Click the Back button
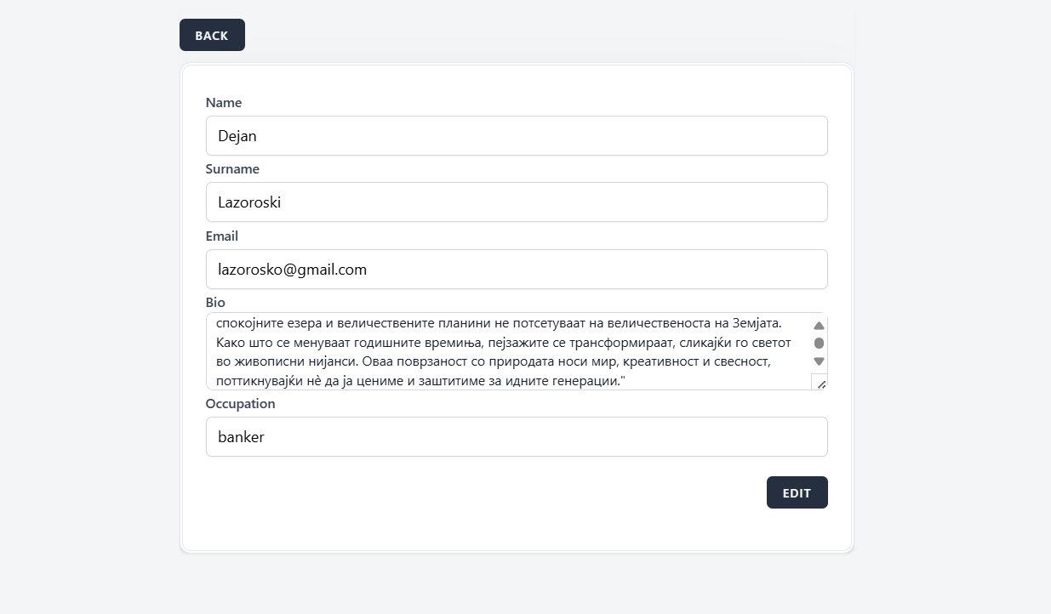 212,36
